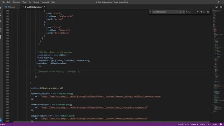Click line number 309 in gutter
Viewport: 224px width, 126px height.
coord(8,88)
